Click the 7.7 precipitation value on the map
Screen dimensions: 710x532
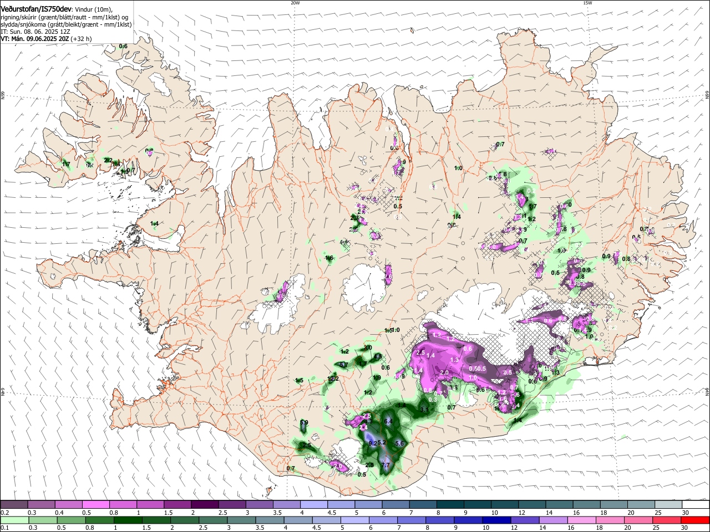tap(386, 465)
